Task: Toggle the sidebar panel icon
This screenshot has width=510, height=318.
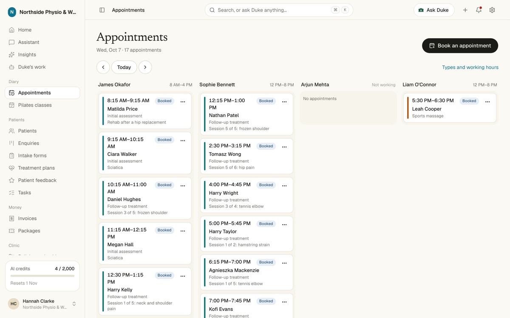Action: pos(102,10)
